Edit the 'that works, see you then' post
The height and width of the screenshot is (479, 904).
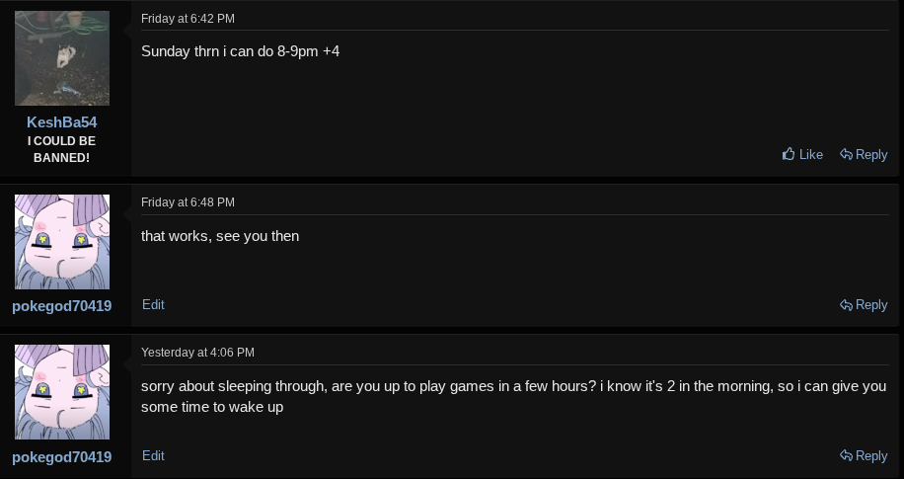(153, 305)
